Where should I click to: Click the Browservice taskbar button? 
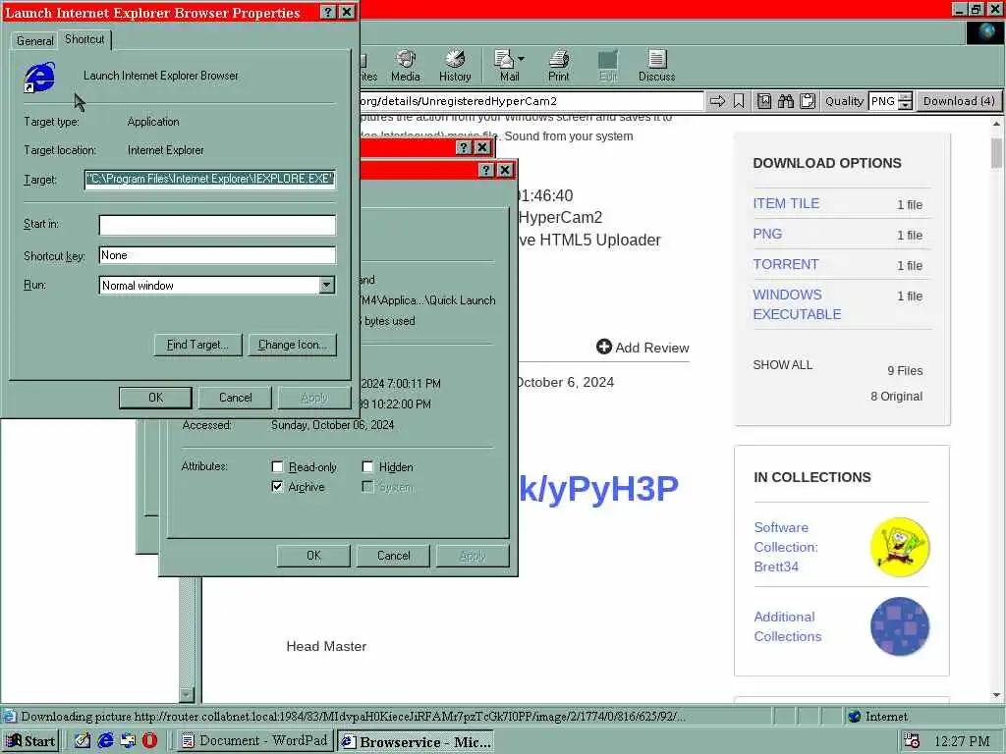416,742
